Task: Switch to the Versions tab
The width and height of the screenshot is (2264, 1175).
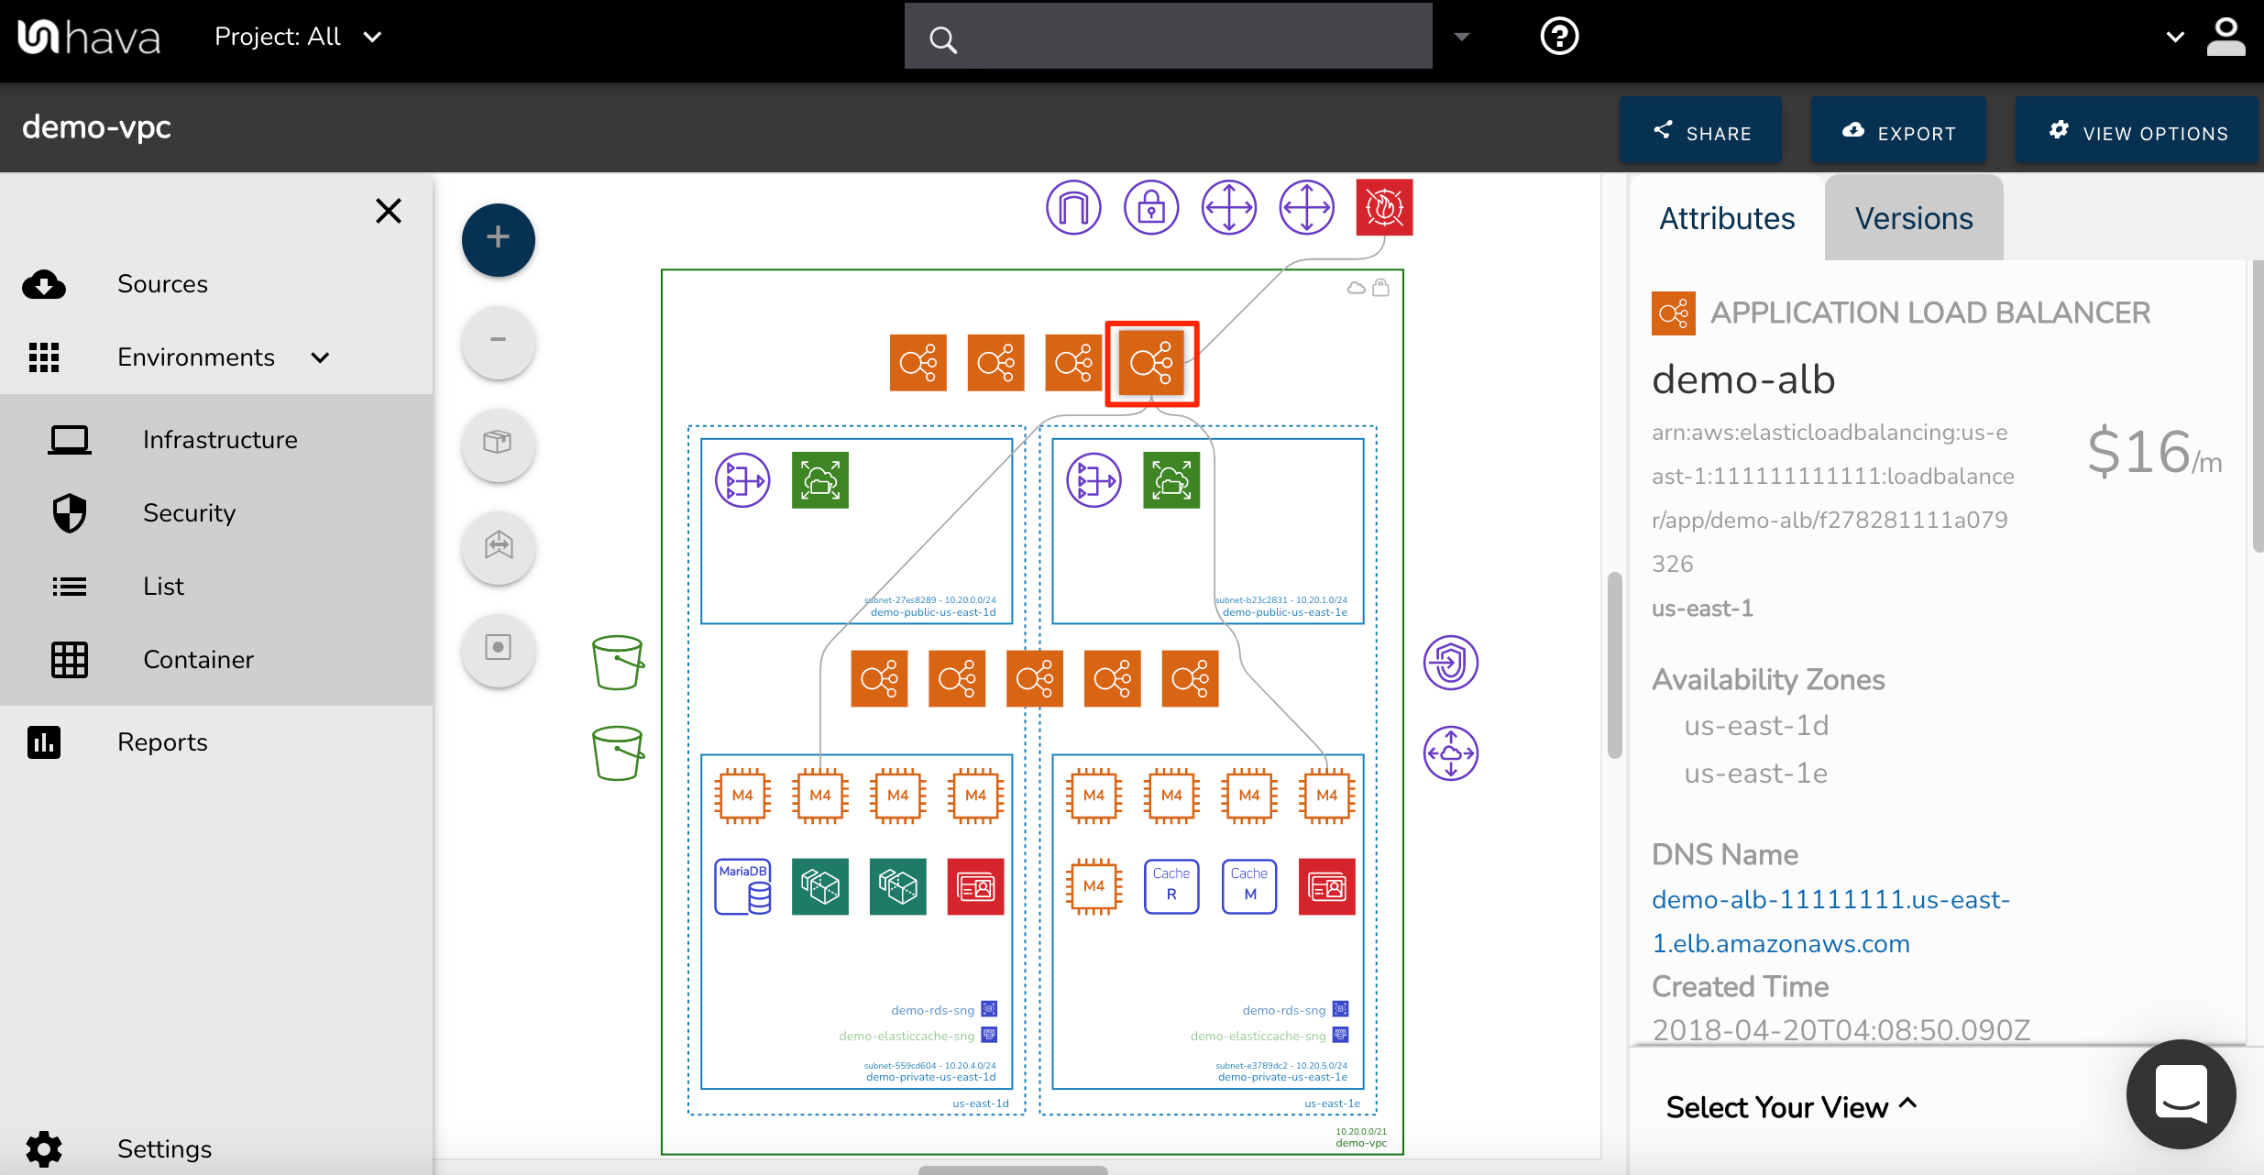Action: (1914, 217)
